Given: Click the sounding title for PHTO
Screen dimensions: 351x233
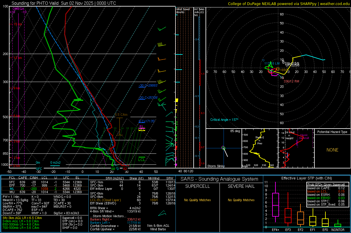Looking at the screenshot, I should (x=64, y=3).
